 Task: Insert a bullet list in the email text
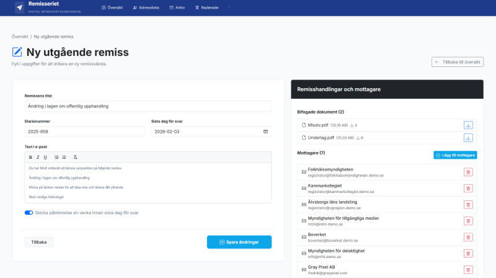[64, 157]
